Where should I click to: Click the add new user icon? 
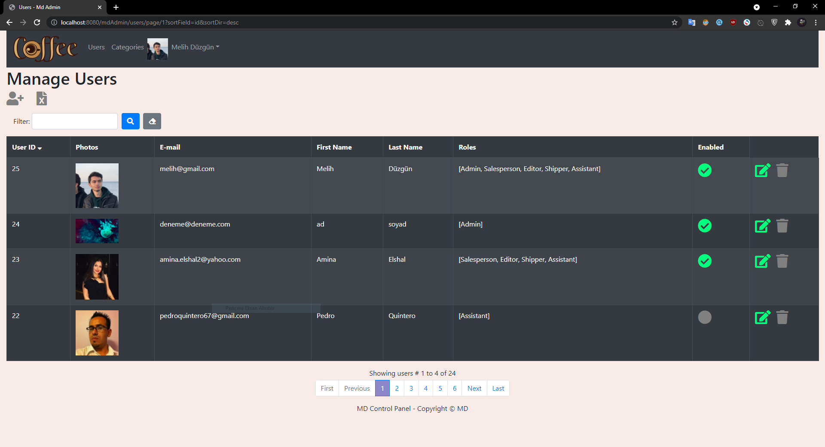click(x=15, y=98)
